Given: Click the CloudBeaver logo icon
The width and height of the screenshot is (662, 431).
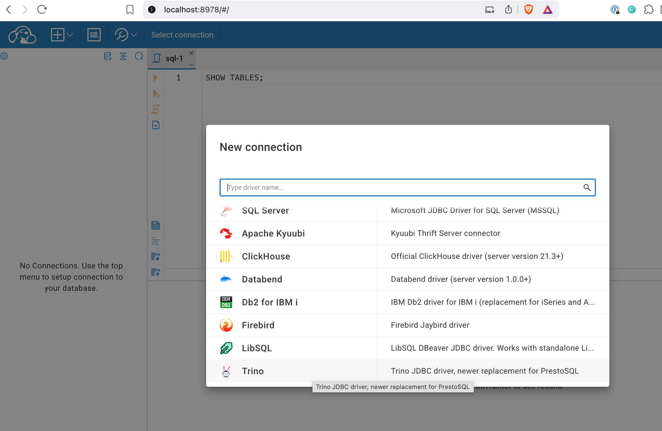Looking at the screenshot, I should pyautogui.click(x=22, y=35).
